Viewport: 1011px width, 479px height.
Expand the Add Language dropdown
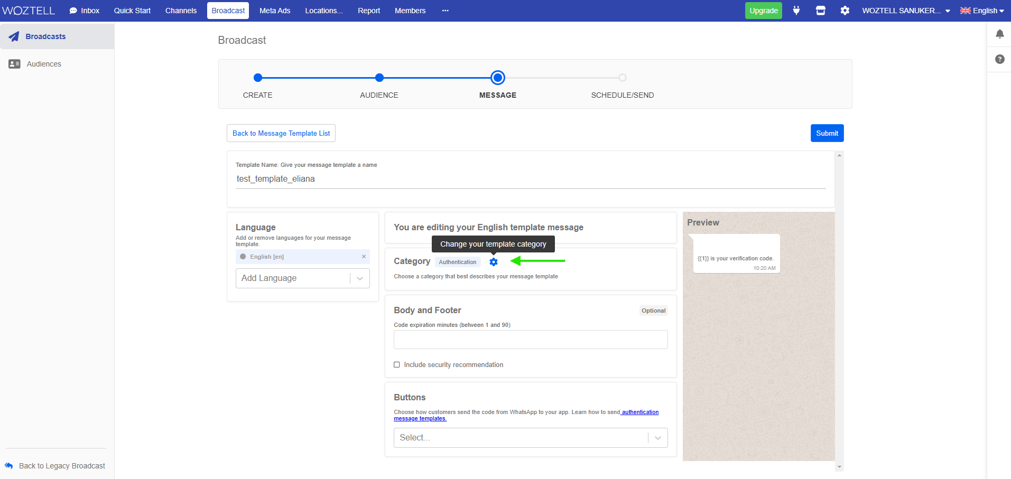(x=359, y=278)
